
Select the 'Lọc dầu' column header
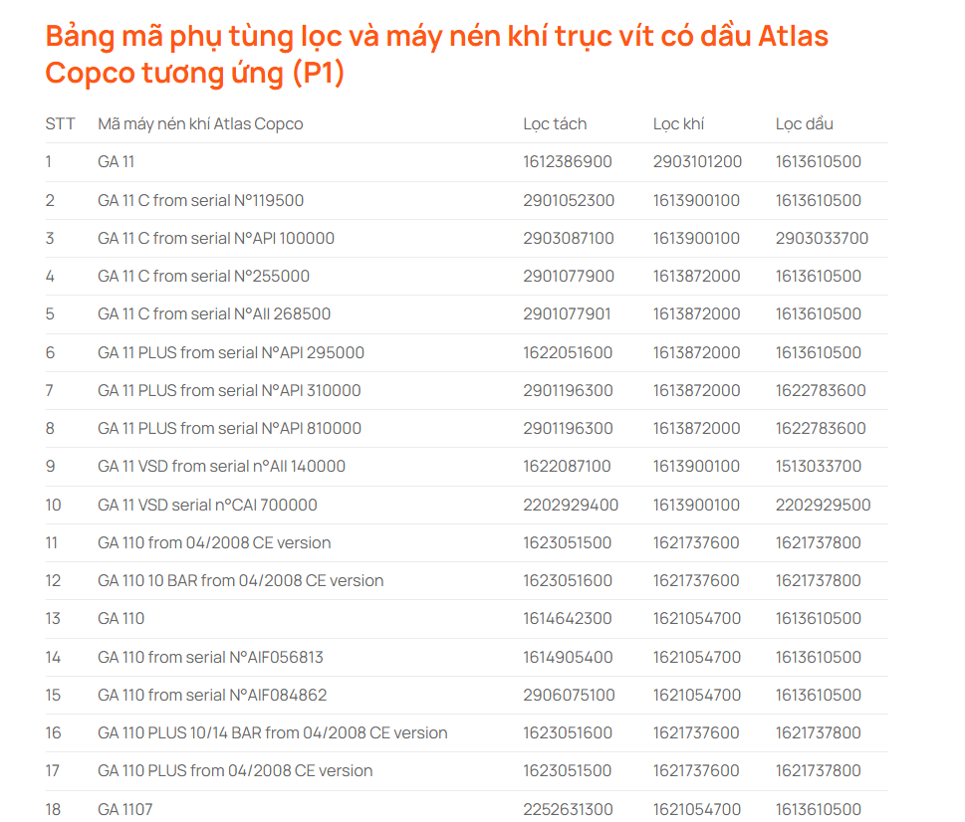[x=804, y=124]
